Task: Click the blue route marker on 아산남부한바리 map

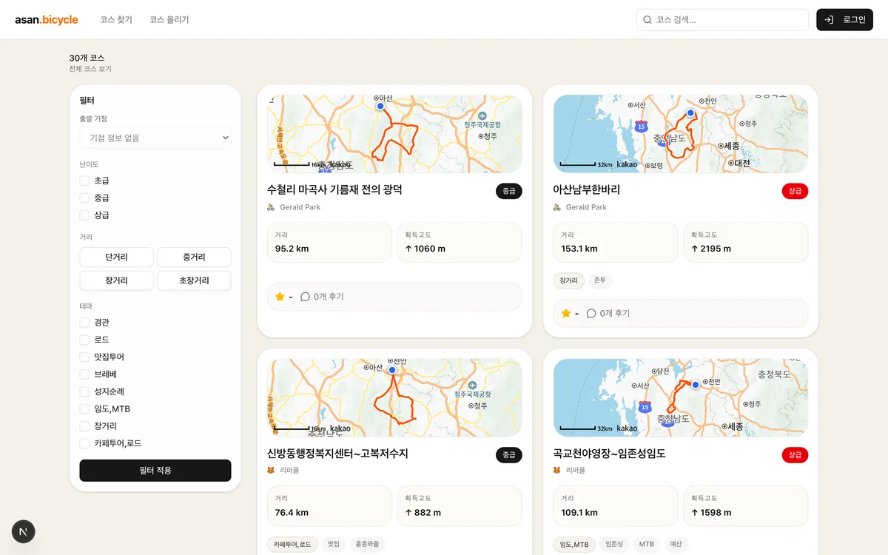Action: (690, 112)
